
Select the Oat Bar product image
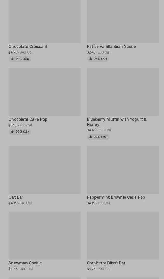(x=45, y=170)
